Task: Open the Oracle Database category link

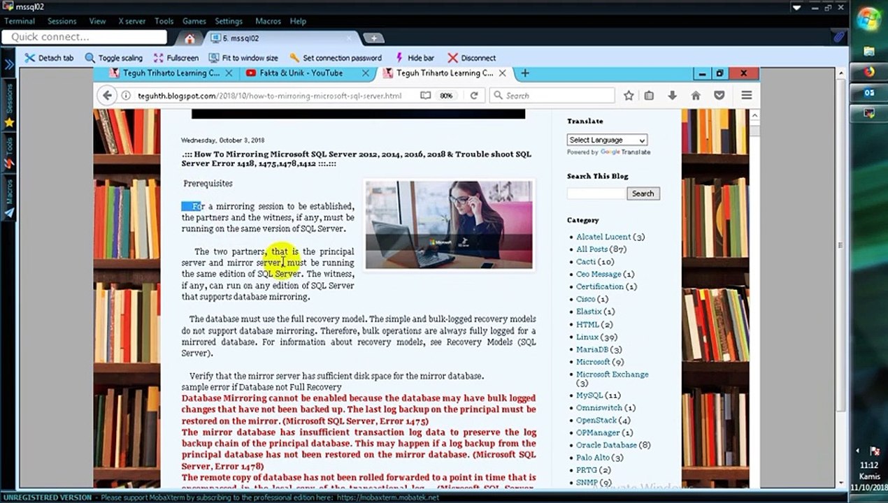Action: pos(606,445)
